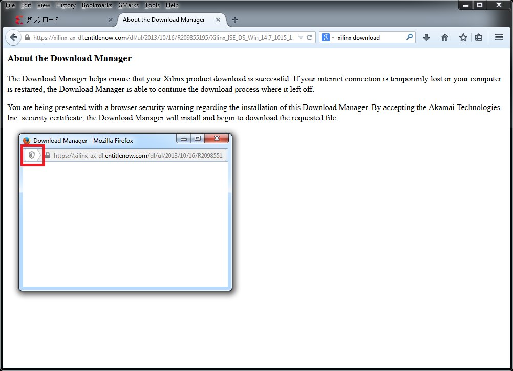Open the Edit menu
This screenshot has height=371, width=513.
(x=26, y=5)
